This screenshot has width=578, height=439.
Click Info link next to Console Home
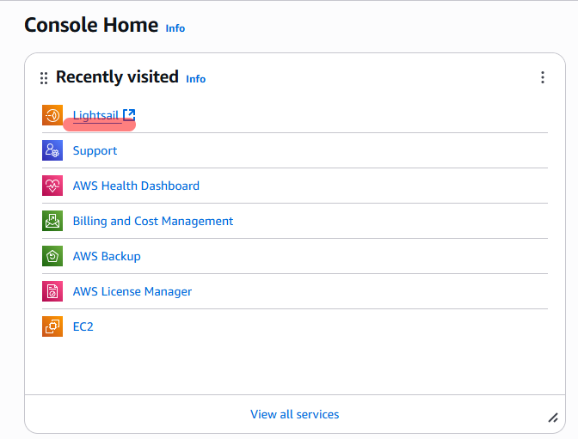click(x=175, y=27)
